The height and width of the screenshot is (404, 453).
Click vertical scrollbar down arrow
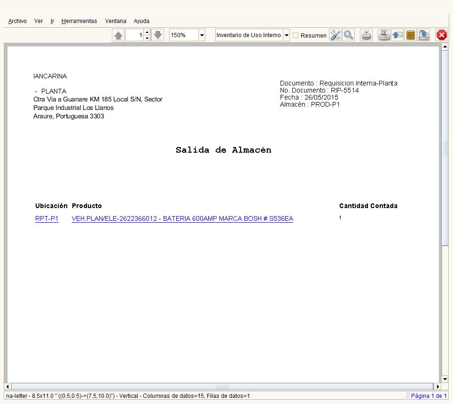point(445,379)
